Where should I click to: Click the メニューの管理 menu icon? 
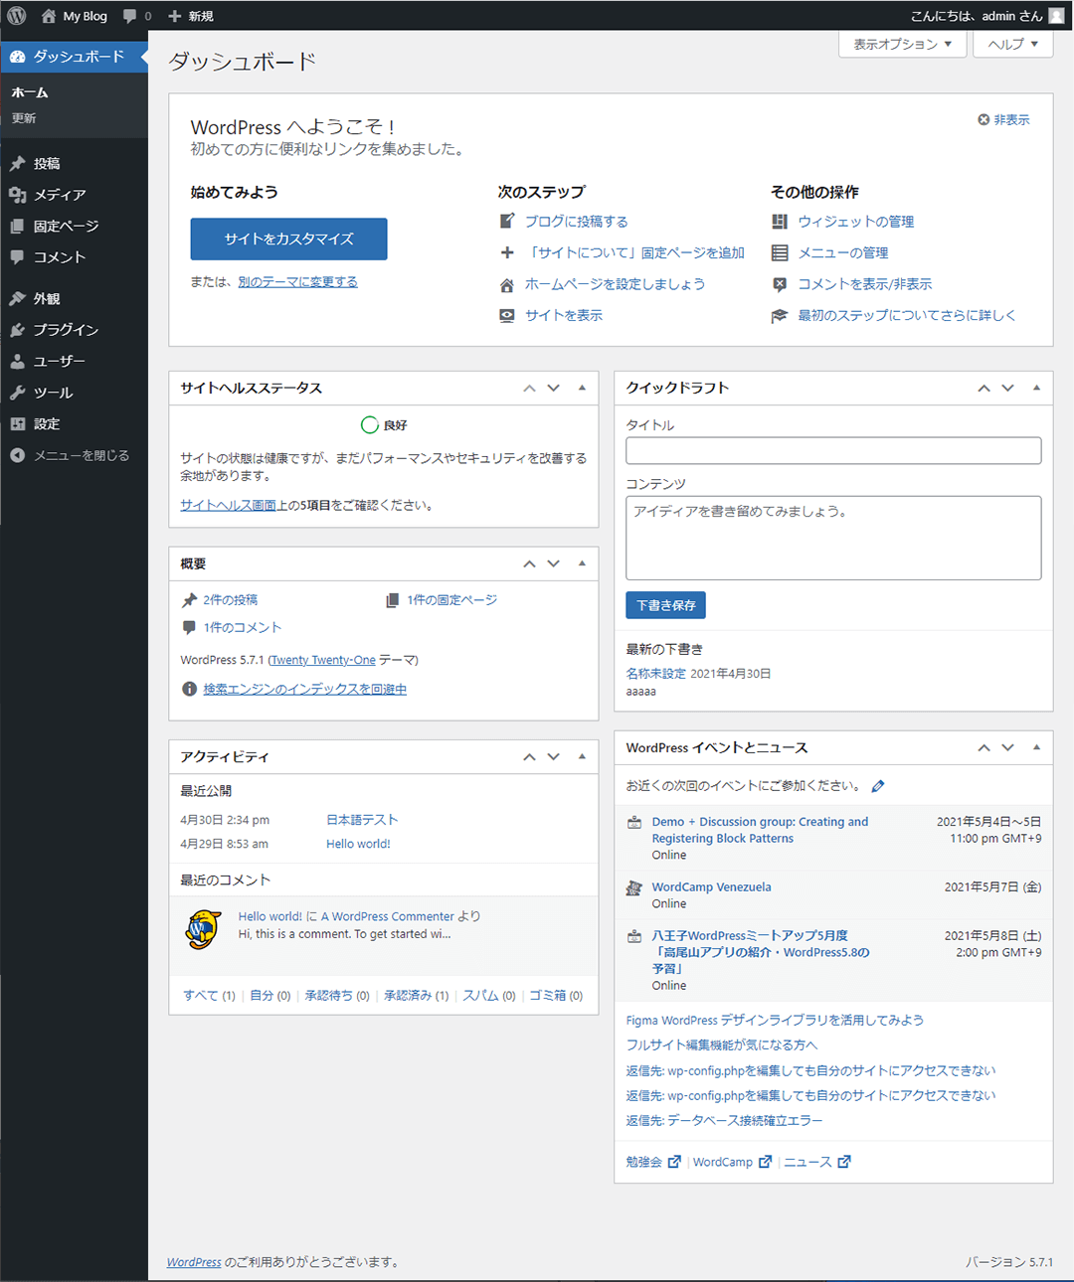[780, 252]
